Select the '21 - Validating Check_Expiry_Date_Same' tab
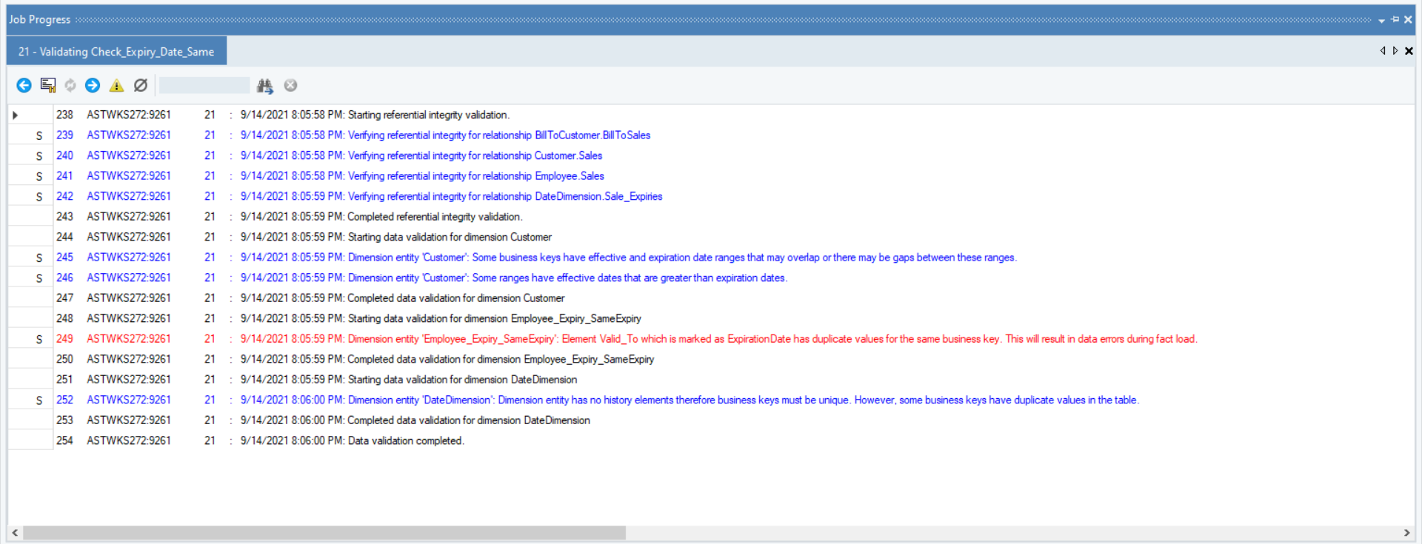The height and width of the screenshot is (544, 1422). coord(116,52)
